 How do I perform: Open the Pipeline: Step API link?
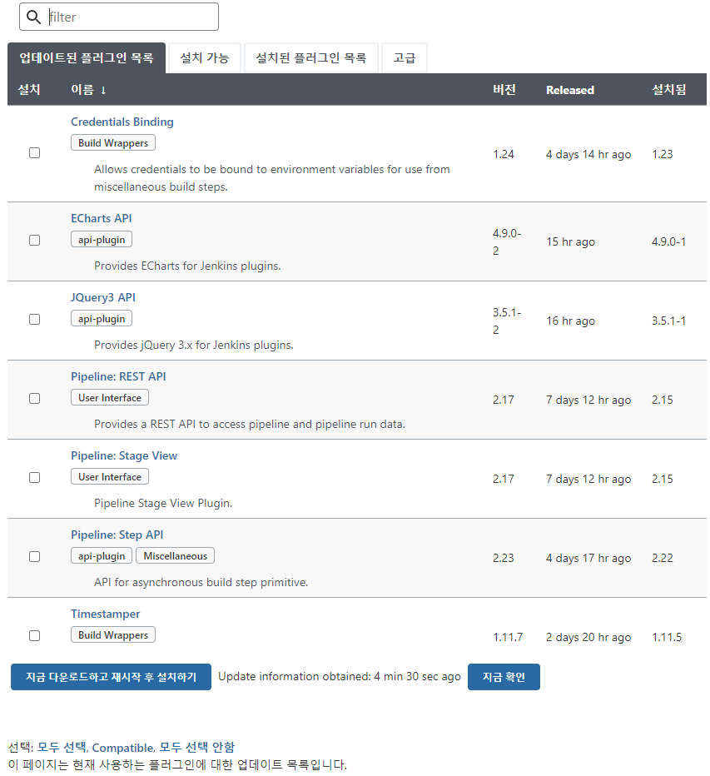117,535
